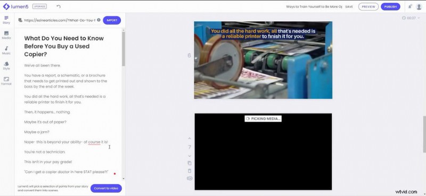Click SAVE in the top bar
The image size is (426, 196).
tap(349, 7)
